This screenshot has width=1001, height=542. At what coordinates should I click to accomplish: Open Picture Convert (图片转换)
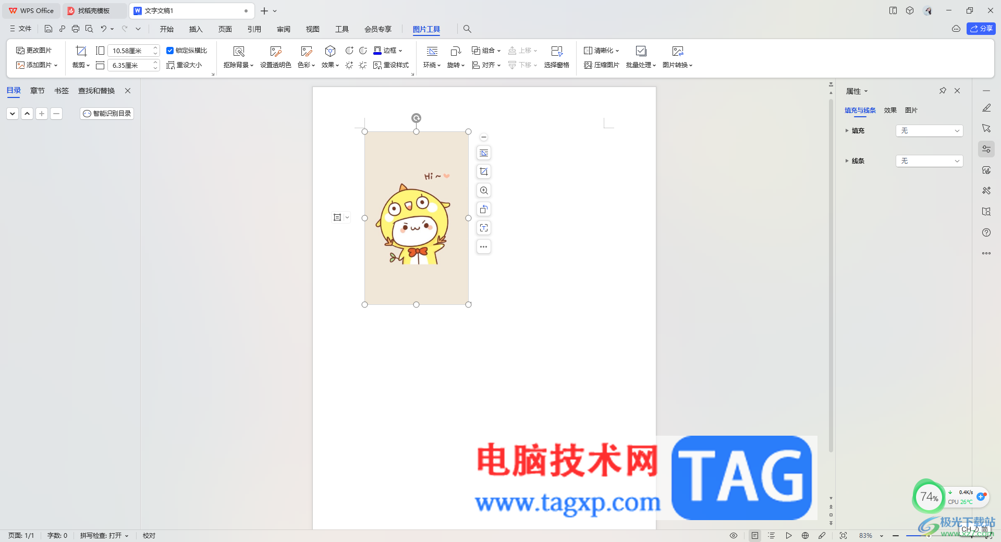click(x=677, y=57)
